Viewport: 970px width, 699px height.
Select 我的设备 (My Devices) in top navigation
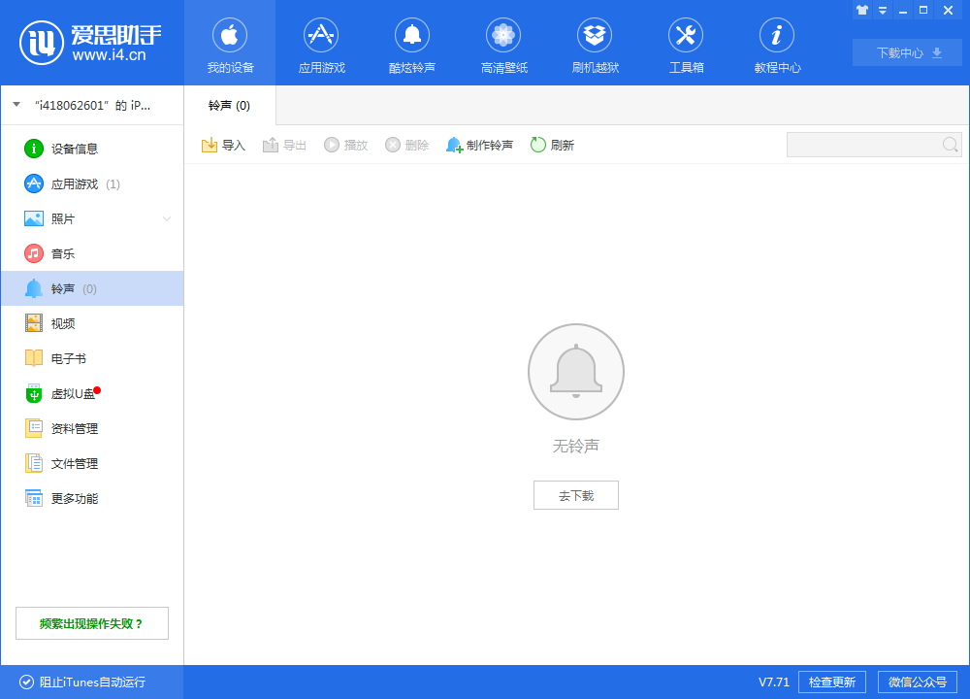pos(230,44)
